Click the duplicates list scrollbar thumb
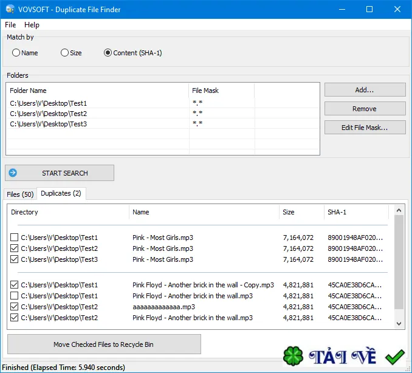The image size is (412, 373). (399, 262)
